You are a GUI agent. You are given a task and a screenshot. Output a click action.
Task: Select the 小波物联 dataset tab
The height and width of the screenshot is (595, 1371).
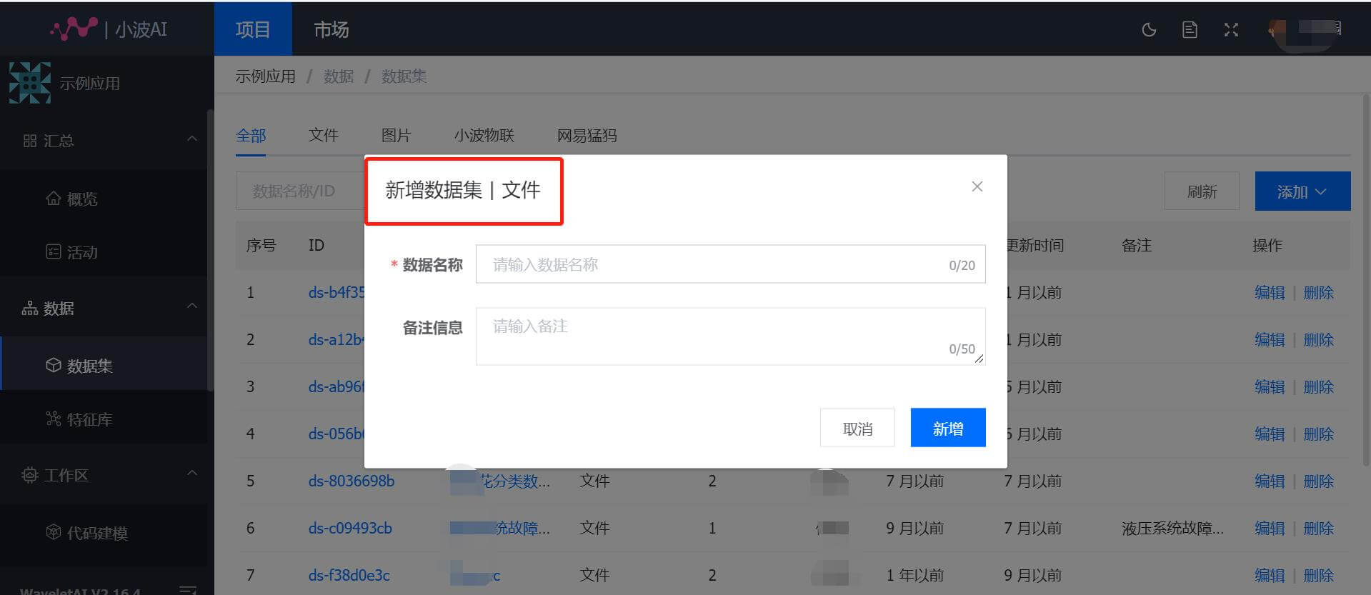tap(484, 135)
